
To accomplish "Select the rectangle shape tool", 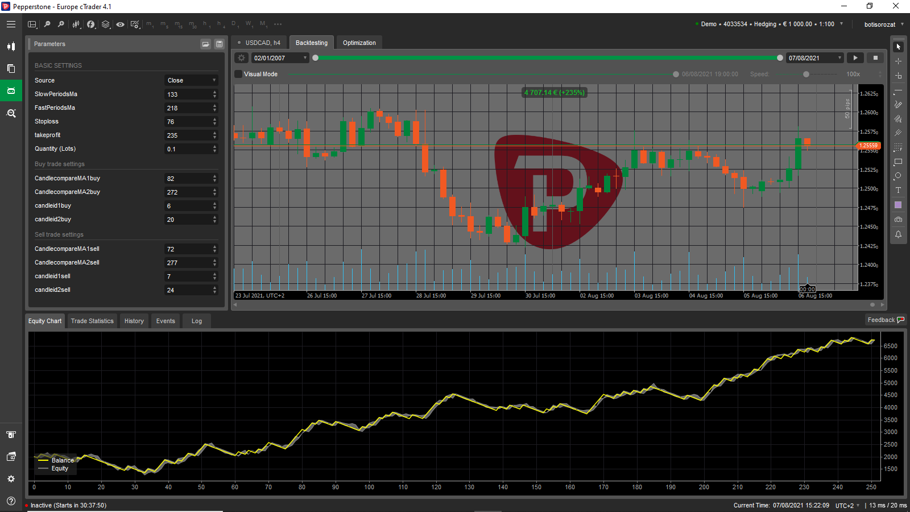I will coord(898,162).
